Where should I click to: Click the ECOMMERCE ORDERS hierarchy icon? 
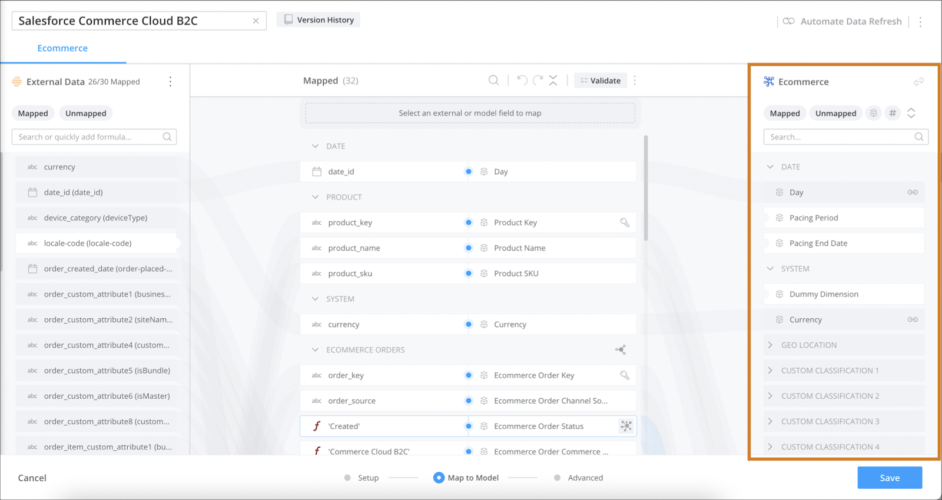(x=621, y=350)
